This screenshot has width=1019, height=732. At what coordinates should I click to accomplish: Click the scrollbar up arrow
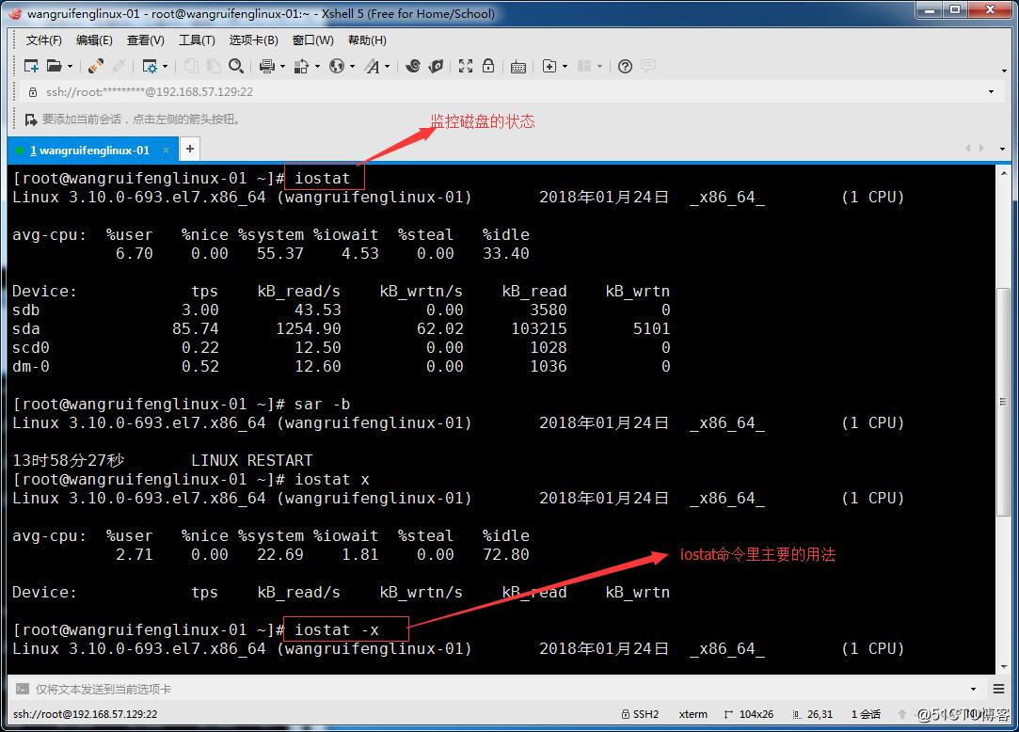pyautogui.click(x=1003, y=173)
